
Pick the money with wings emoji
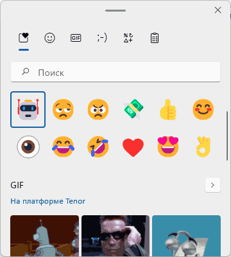133,109
